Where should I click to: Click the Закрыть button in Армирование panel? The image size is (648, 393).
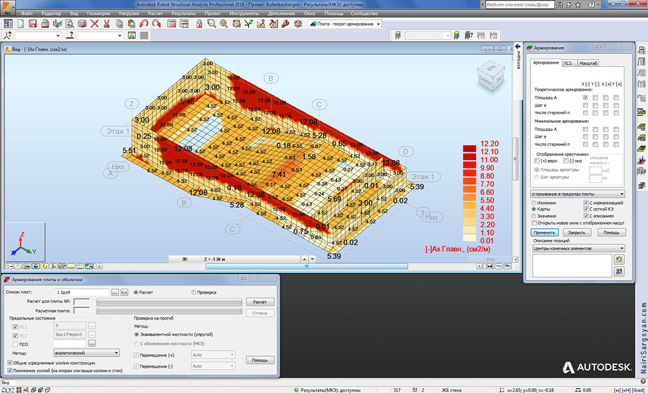[x=576, y=233]
